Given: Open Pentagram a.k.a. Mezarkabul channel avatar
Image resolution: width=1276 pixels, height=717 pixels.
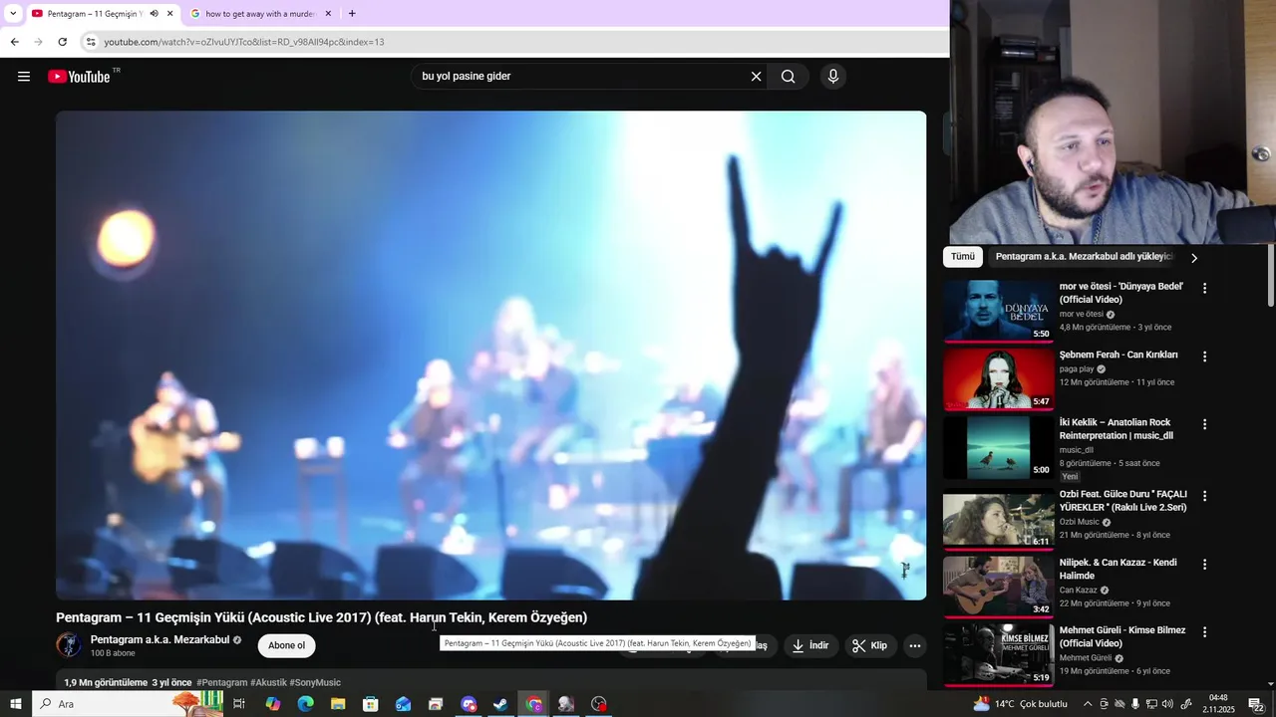Looking at the screenshot, I should coord(69,645).
